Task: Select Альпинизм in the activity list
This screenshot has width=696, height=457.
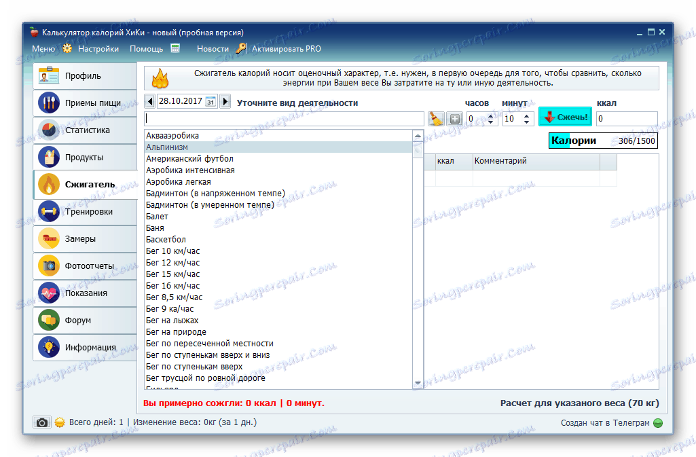Action: 279,147
